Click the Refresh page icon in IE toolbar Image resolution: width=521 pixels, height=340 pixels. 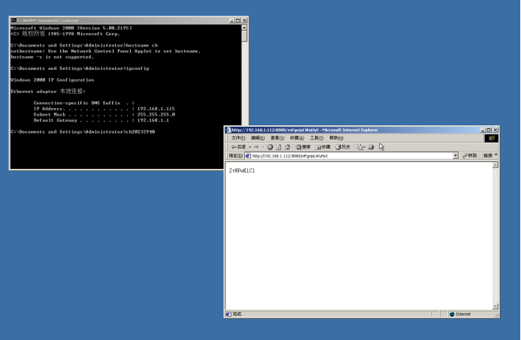pos(279,147)
